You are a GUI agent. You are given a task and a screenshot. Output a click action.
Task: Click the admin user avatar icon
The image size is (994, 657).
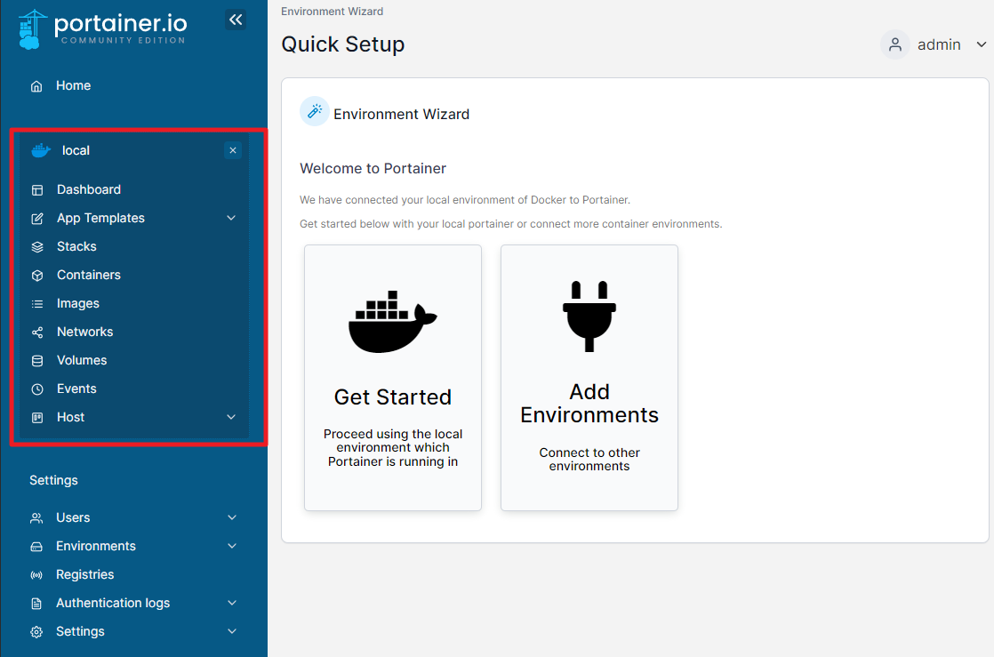(895, 44)
